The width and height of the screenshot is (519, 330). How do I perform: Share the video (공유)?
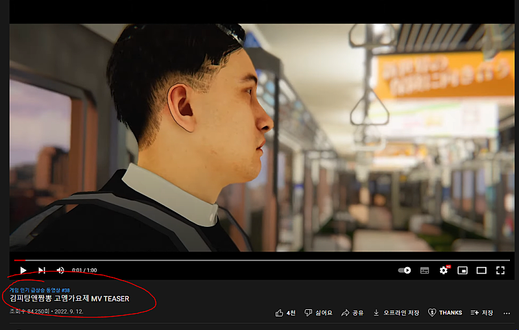point(352,312)
